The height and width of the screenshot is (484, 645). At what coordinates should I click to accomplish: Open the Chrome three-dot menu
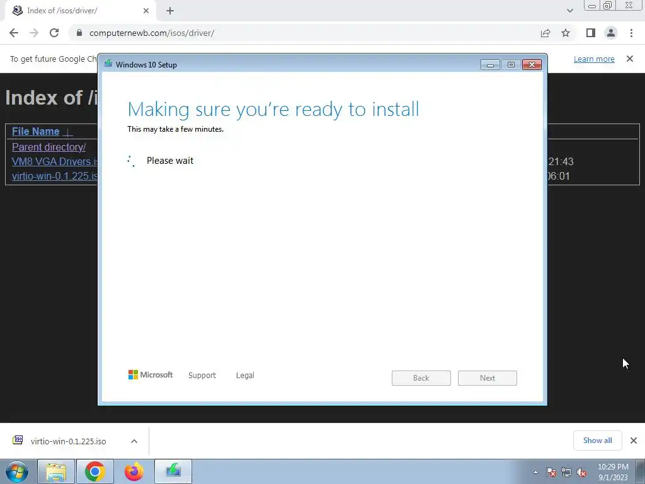pyautogui.click(x=631, y=33)
